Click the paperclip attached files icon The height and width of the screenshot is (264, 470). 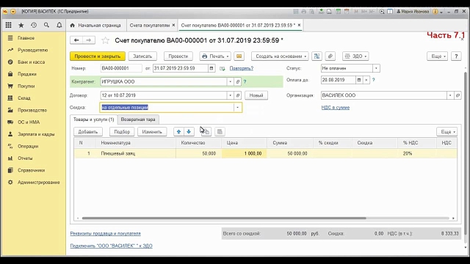point(330,56)
